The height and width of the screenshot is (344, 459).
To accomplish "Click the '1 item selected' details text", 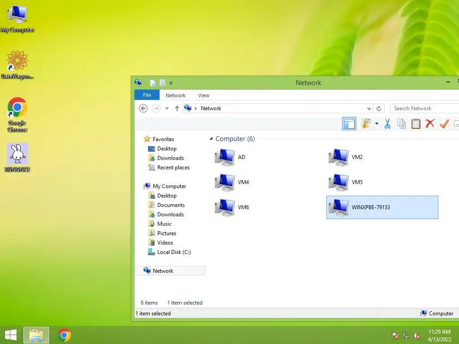I will click(x=185, y=303).
